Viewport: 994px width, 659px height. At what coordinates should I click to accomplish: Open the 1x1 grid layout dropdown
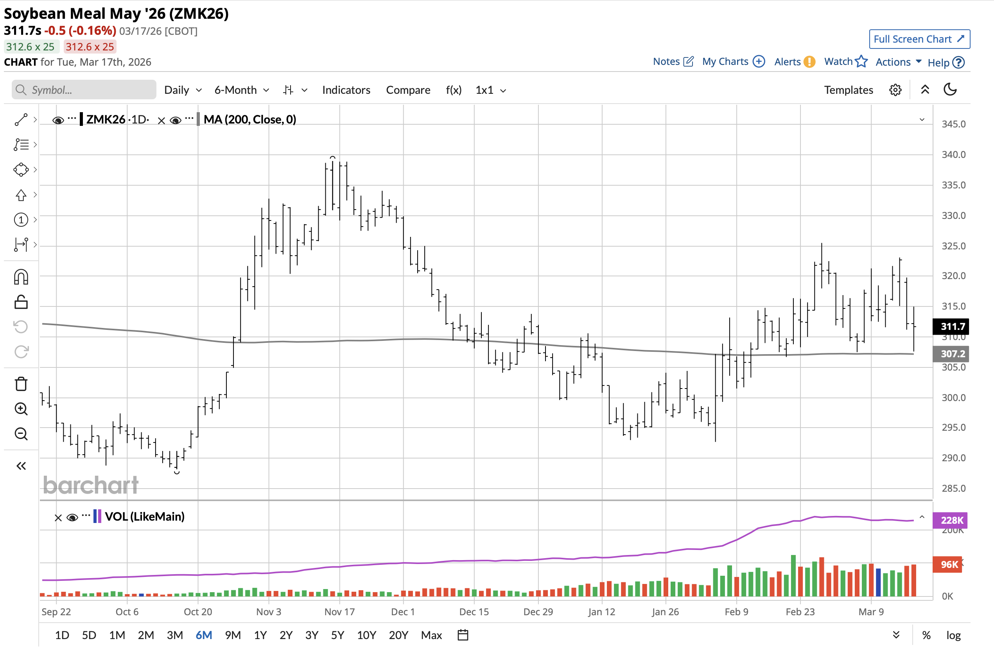[x=490, y=90]
